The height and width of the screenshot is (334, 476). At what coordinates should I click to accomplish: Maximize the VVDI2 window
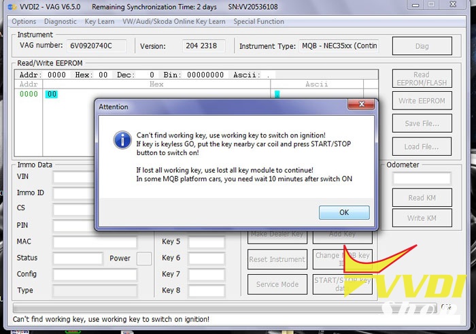431,5
